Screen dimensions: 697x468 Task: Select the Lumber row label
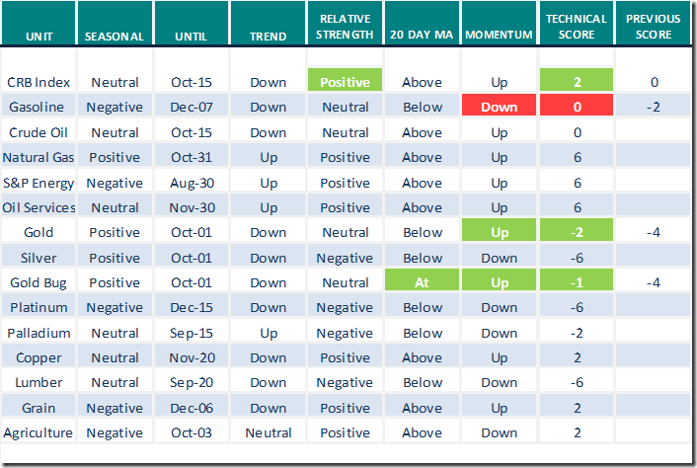click(38, 382)
